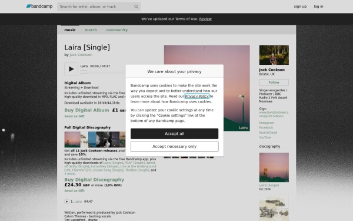The height and width of the screenshot is (221, 353).
Task: Open the sign up link
Action: coord(300,6)
